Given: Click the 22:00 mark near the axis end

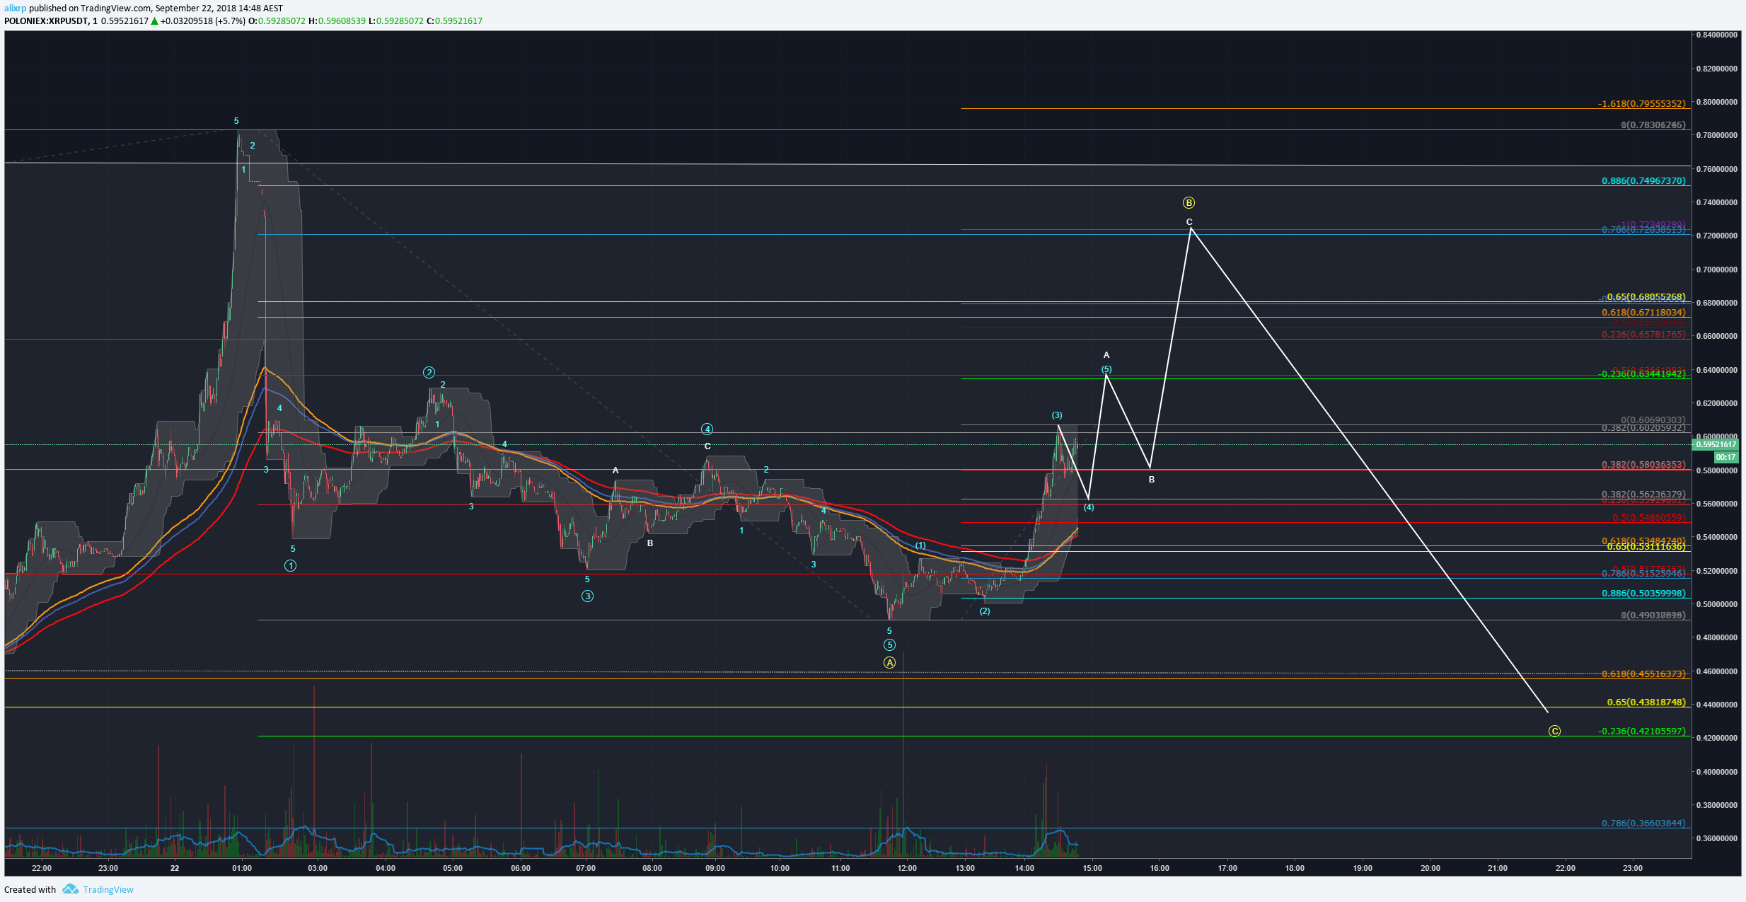Looking at the screenshot, I should pos(1566,868).
